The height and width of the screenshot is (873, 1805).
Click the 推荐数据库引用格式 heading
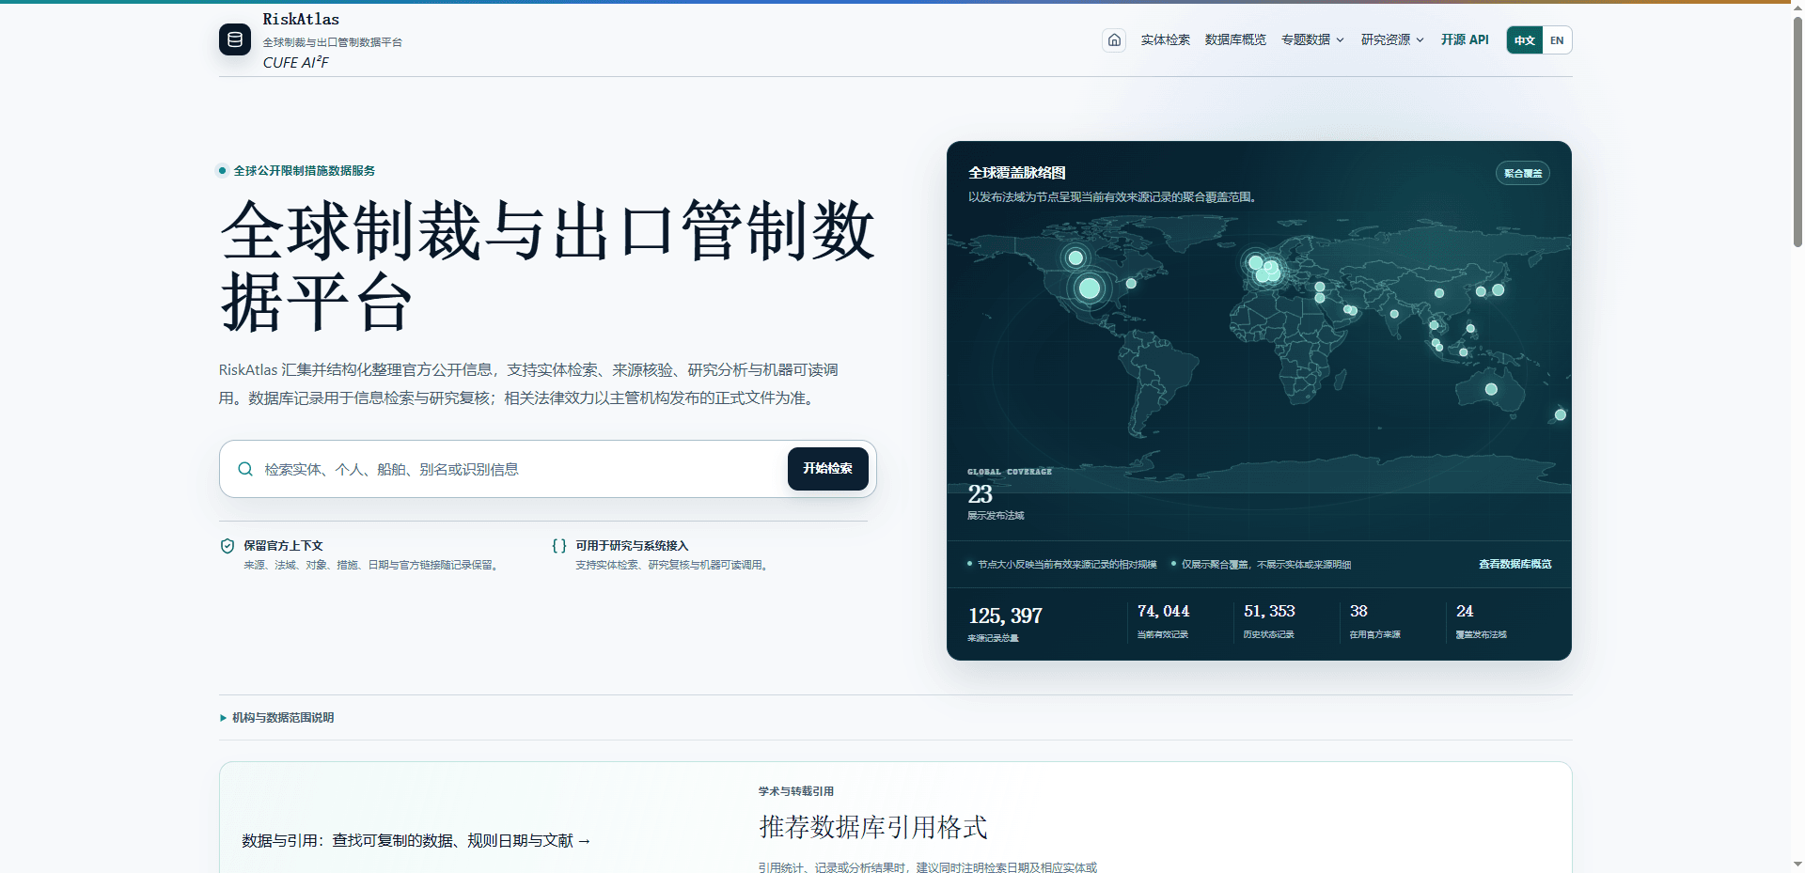click(873, 828)
